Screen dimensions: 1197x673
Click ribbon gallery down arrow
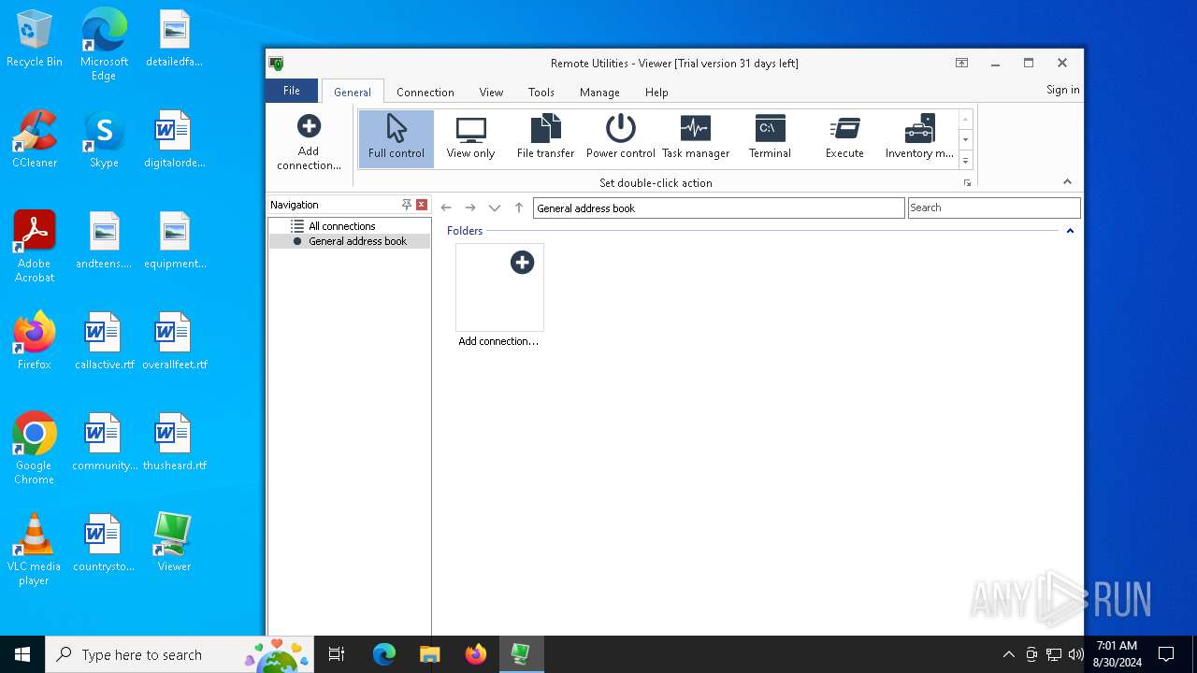pyautogui.click(x=966, y=139)
